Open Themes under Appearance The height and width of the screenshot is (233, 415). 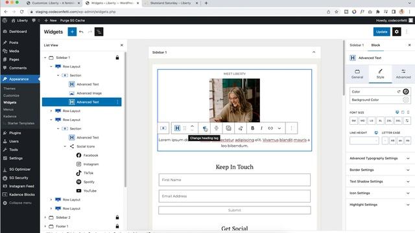(10, 89)
